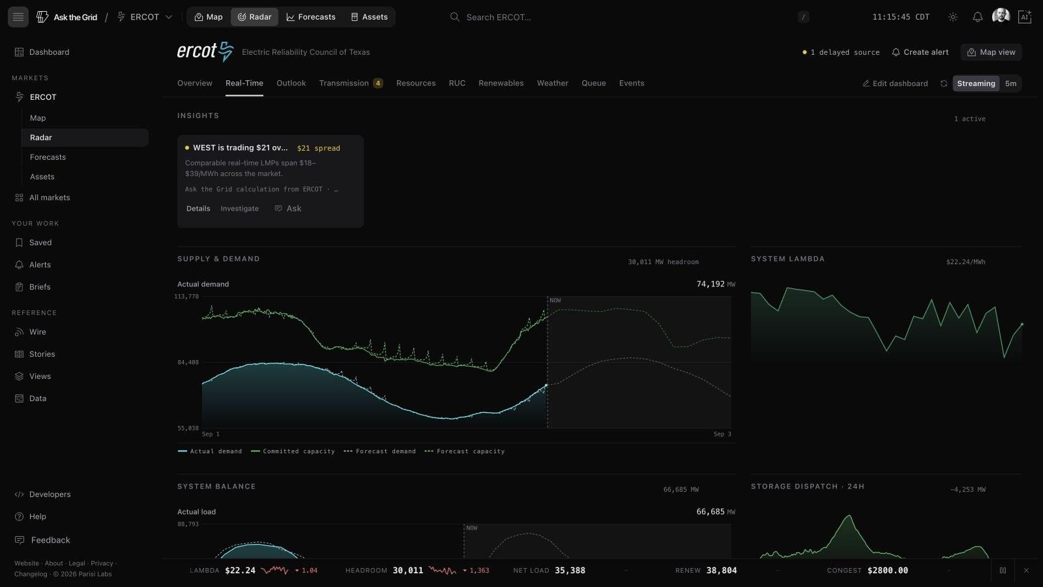Open the Privacy footer link
The width and height of the screenshot is (1043, 587).
102,564
